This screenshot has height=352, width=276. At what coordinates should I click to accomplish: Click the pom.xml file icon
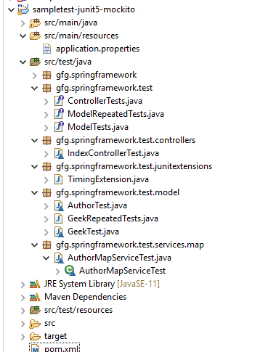point(36,349)
